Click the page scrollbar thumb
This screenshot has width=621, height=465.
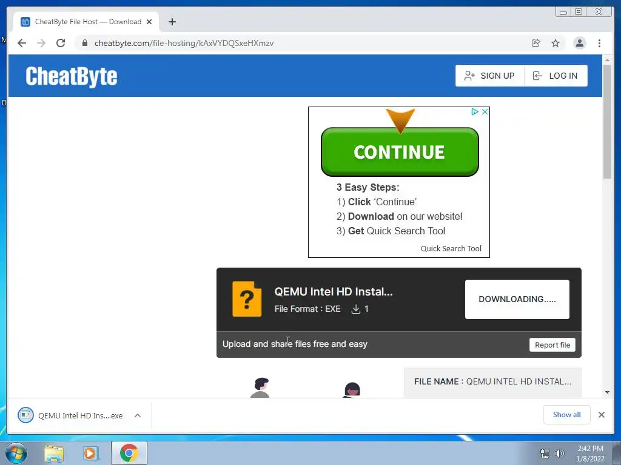[607, 122]
